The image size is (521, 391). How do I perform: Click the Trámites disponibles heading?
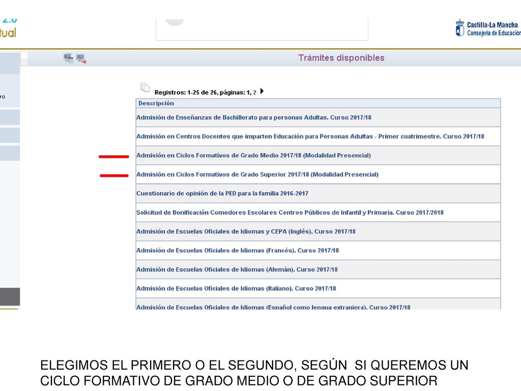pyautogui.click(x=341, y=58)
